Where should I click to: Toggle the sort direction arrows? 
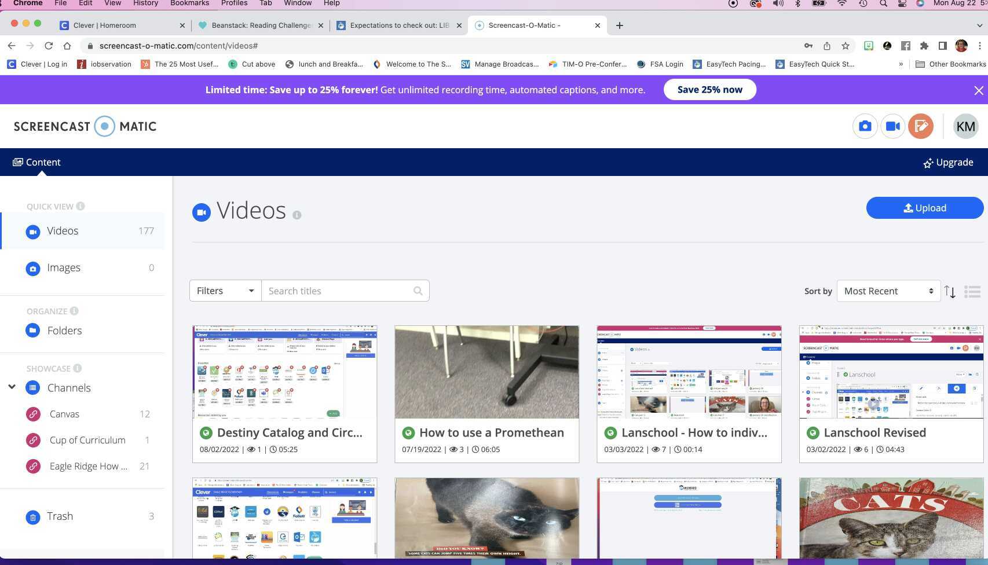[x=950, y=292]
